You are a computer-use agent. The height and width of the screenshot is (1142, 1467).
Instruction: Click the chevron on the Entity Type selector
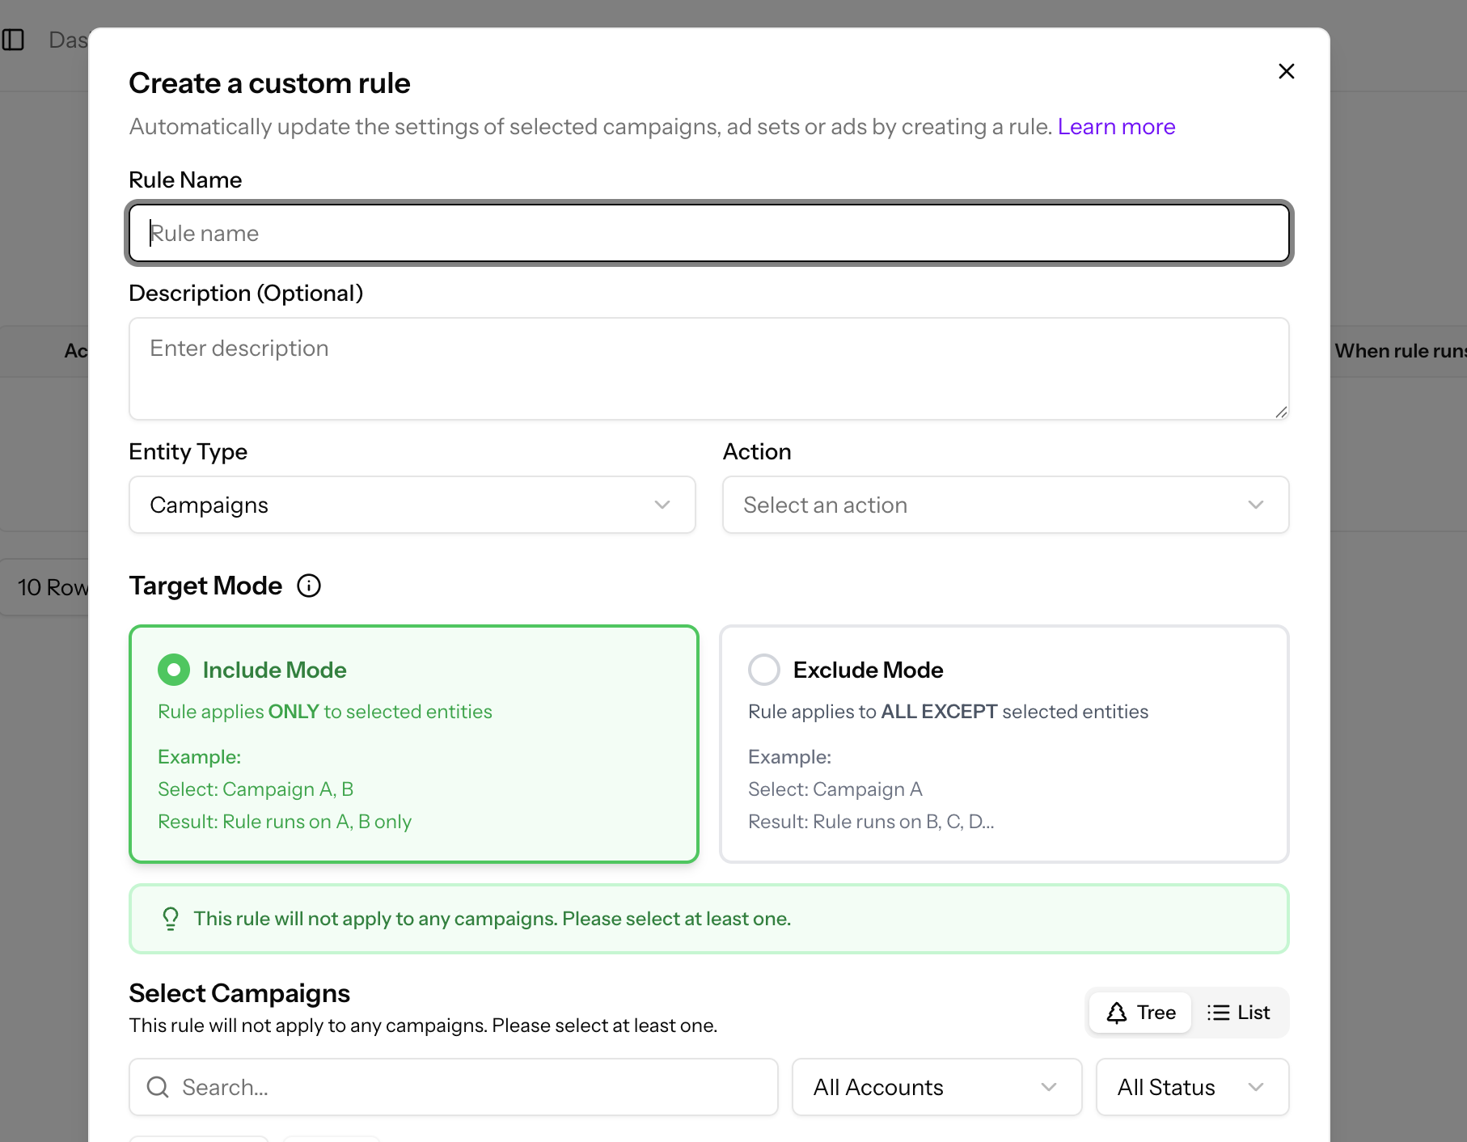[663, 505]
